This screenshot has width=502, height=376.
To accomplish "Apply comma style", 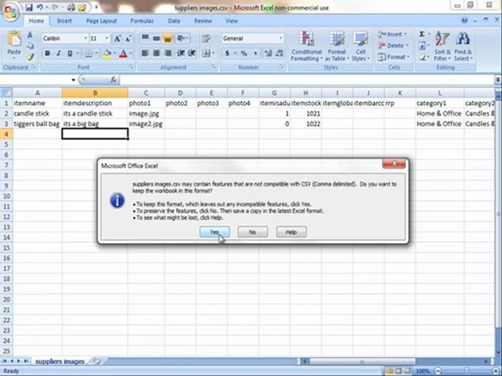I will tap(256, 53).
